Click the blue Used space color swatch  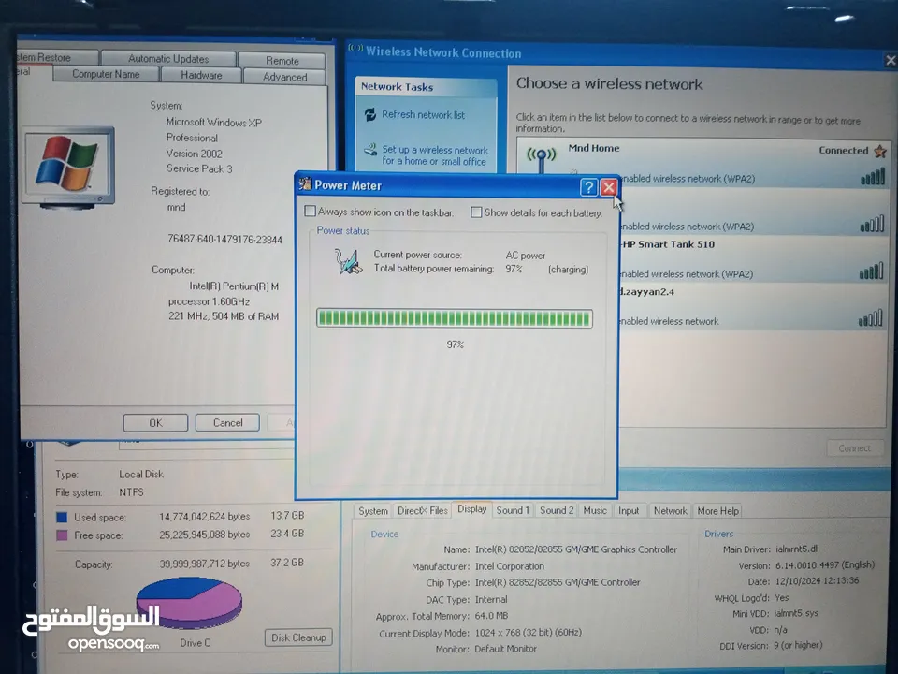tap(62, 517)
